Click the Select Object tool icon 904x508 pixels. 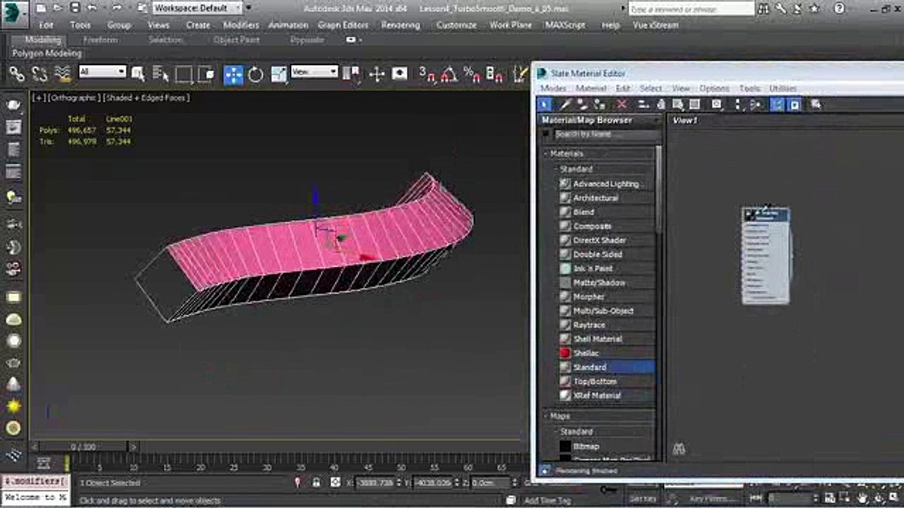click(x=138, y=74)
